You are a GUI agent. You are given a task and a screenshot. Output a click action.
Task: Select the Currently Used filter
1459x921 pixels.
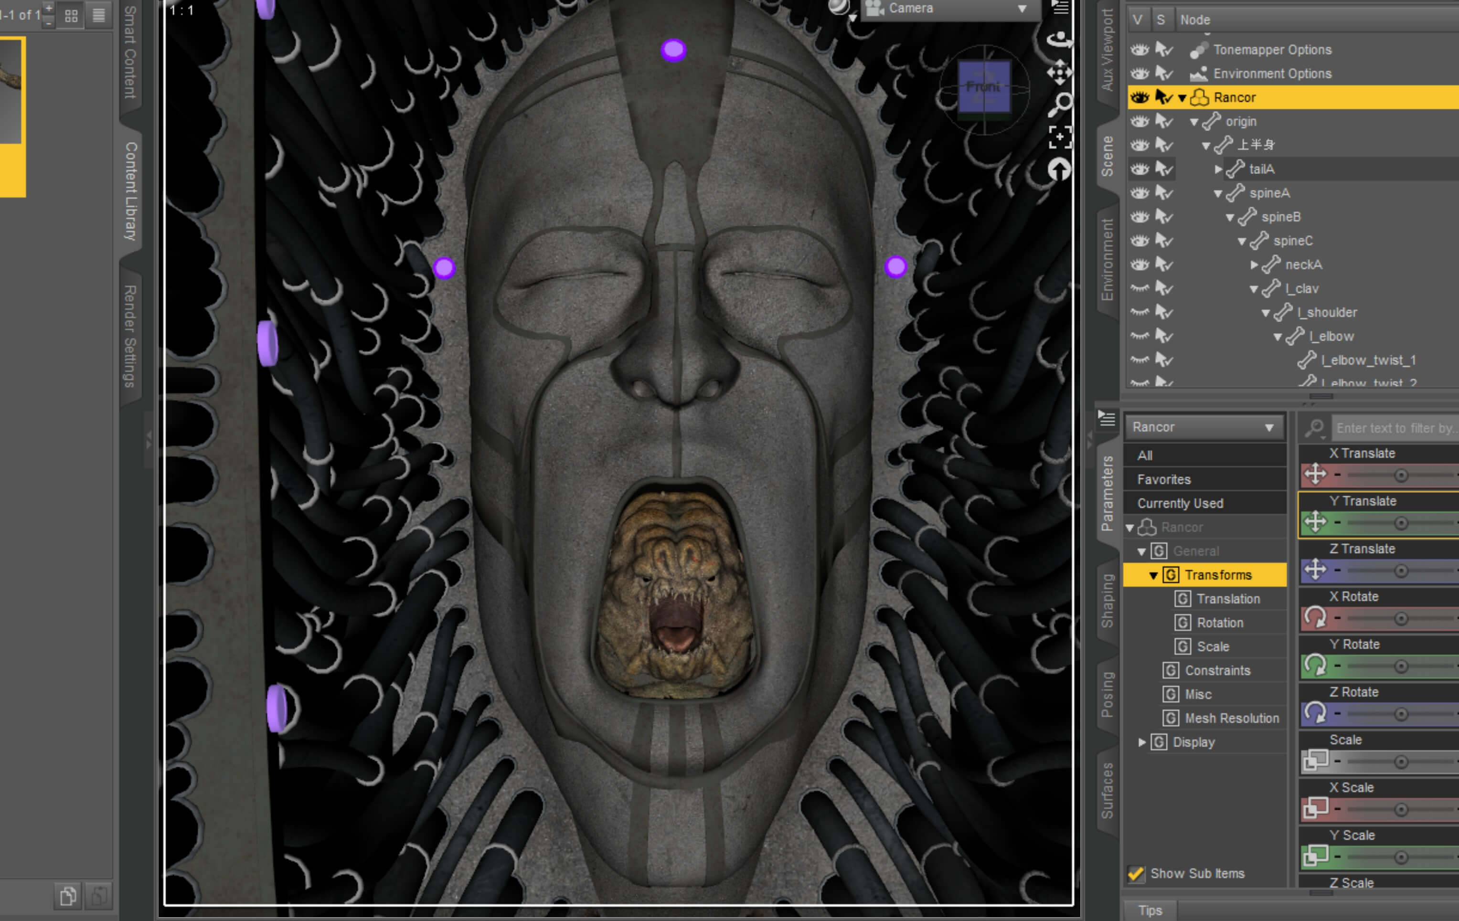point(1204,503)
